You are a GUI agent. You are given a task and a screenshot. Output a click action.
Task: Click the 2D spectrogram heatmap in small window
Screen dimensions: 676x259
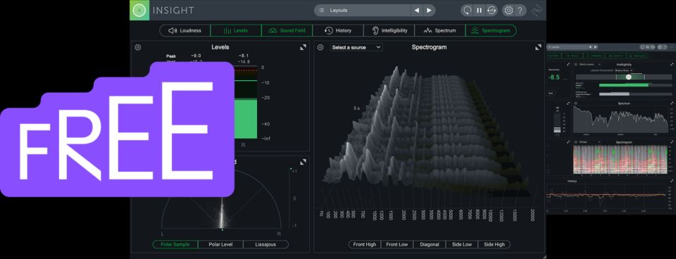click(621, 160)
